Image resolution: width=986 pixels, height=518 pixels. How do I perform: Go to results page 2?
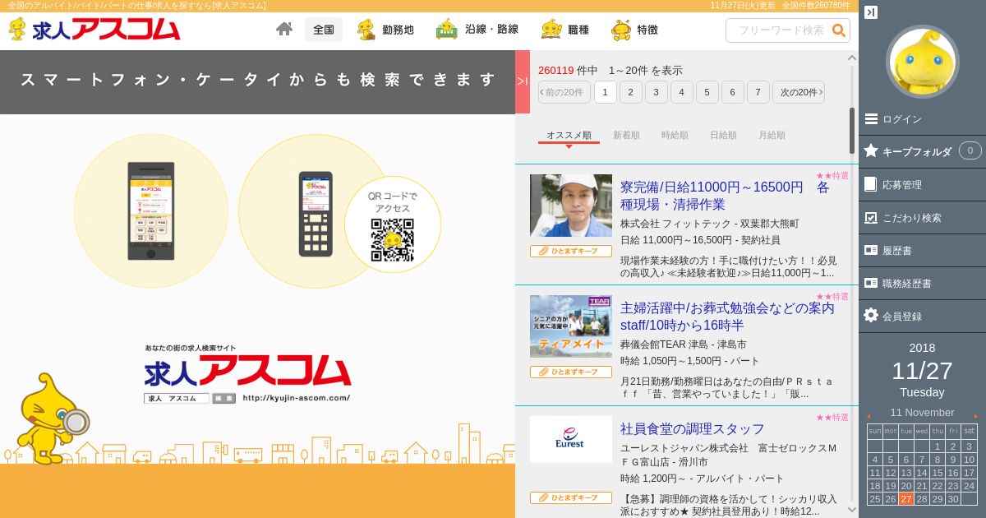point(631,92)
